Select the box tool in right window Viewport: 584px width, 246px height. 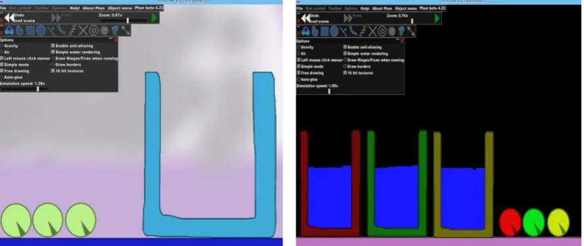[325, 32]
